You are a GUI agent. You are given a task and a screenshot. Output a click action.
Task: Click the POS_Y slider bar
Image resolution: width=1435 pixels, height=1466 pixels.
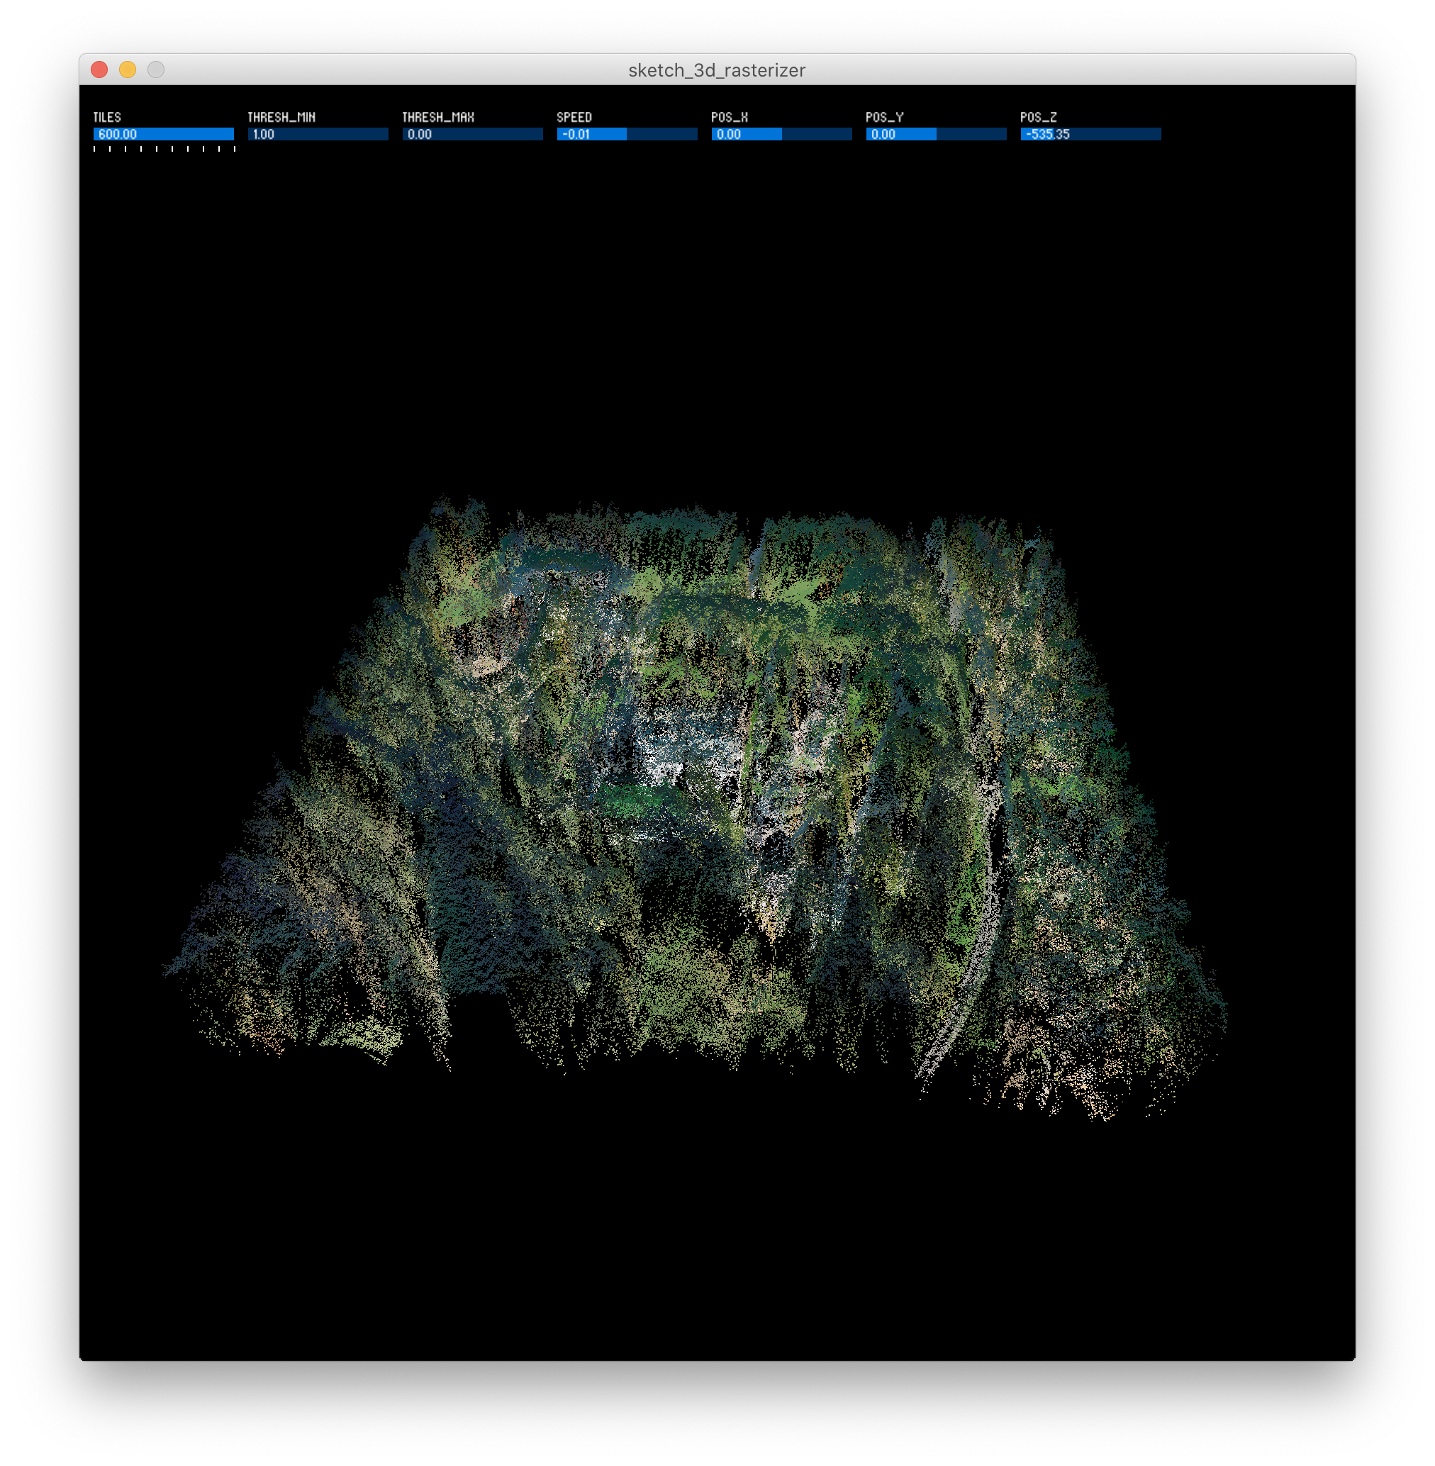[x=936, y=134]
